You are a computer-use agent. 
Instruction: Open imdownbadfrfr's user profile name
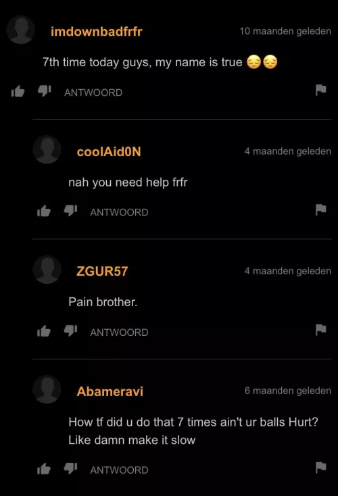pyautogui.click(x=97, y=32)
